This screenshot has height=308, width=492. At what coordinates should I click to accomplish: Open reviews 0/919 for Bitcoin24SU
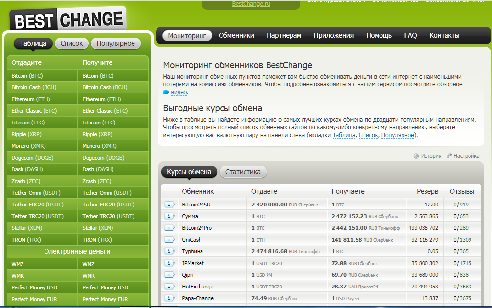click(x=461, y=205)
